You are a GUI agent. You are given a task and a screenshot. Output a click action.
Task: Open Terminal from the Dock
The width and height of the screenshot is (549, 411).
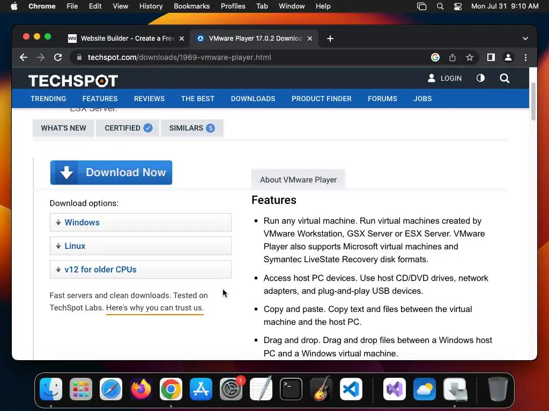click(291, 389)
